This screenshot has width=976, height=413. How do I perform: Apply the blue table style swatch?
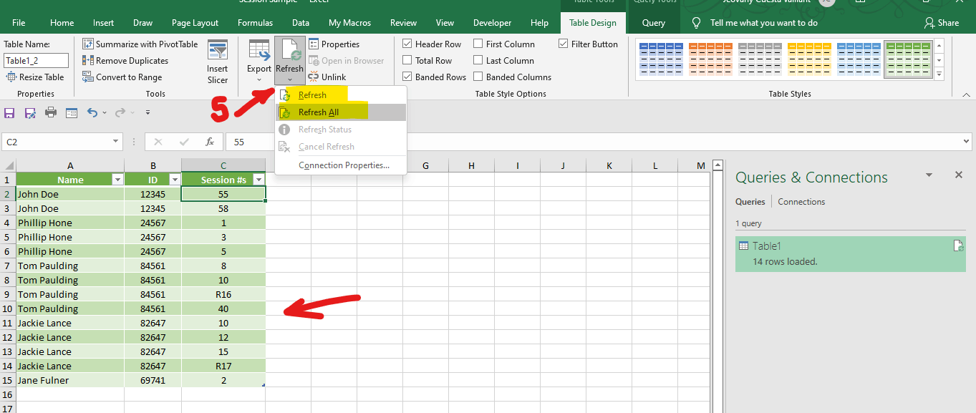[660, 60]
